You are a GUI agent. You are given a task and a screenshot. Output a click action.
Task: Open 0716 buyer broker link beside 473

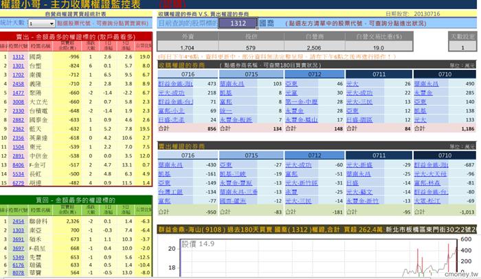click(x=175, y=84)
